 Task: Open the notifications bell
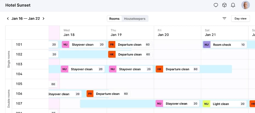click(x=233, y=5)
